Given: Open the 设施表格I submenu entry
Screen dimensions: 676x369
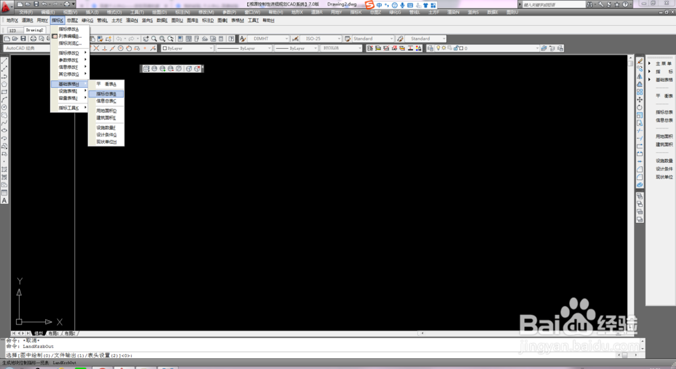Looking at the screenshot, I should click(70, 91).
